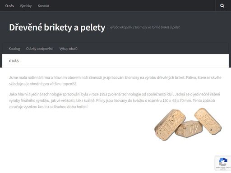
Task: Select Katalog in the secondary navigation
Action: [14, 49]
